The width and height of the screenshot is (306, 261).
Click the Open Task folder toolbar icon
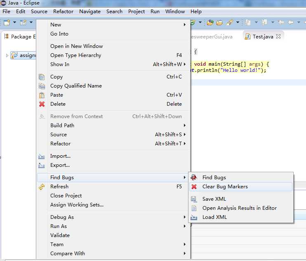(x=219, y=23)
